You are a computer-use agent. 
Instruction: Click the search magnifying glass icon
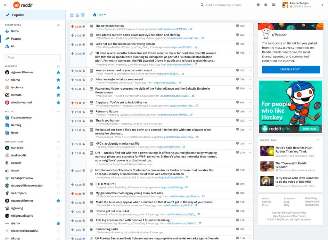point(202,5)
